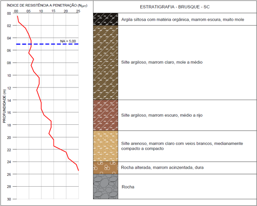This screenshot has height=206, width=257.
Task: Select text 'Silte argiloso, marrom claro, mole a médio'
Action: pos(162,62)
